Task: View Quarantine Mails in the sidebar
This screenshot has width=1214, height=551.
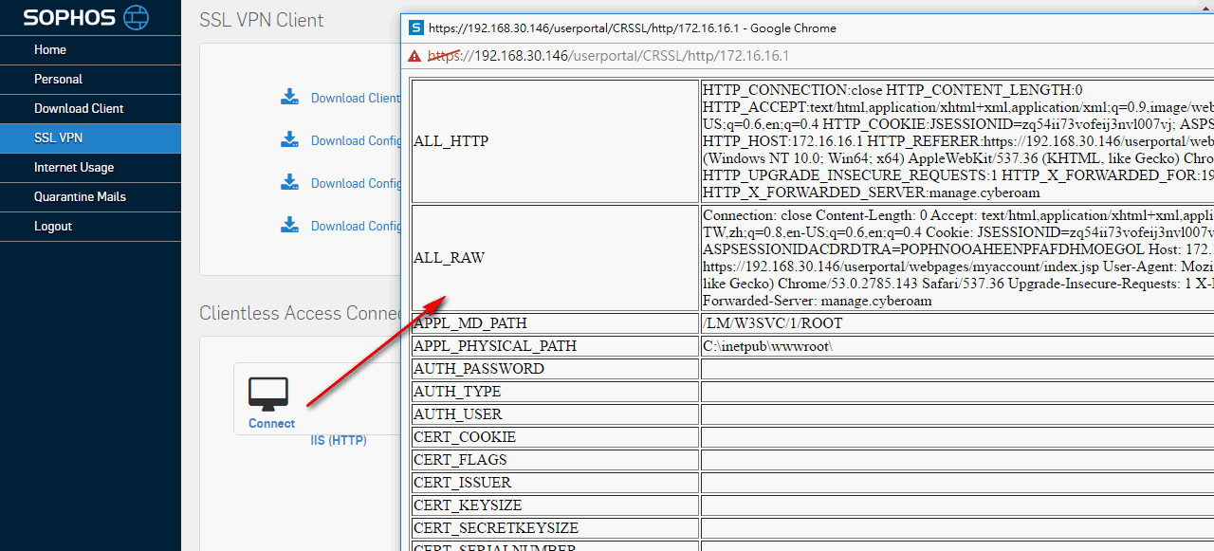Action: click(90, 197)
